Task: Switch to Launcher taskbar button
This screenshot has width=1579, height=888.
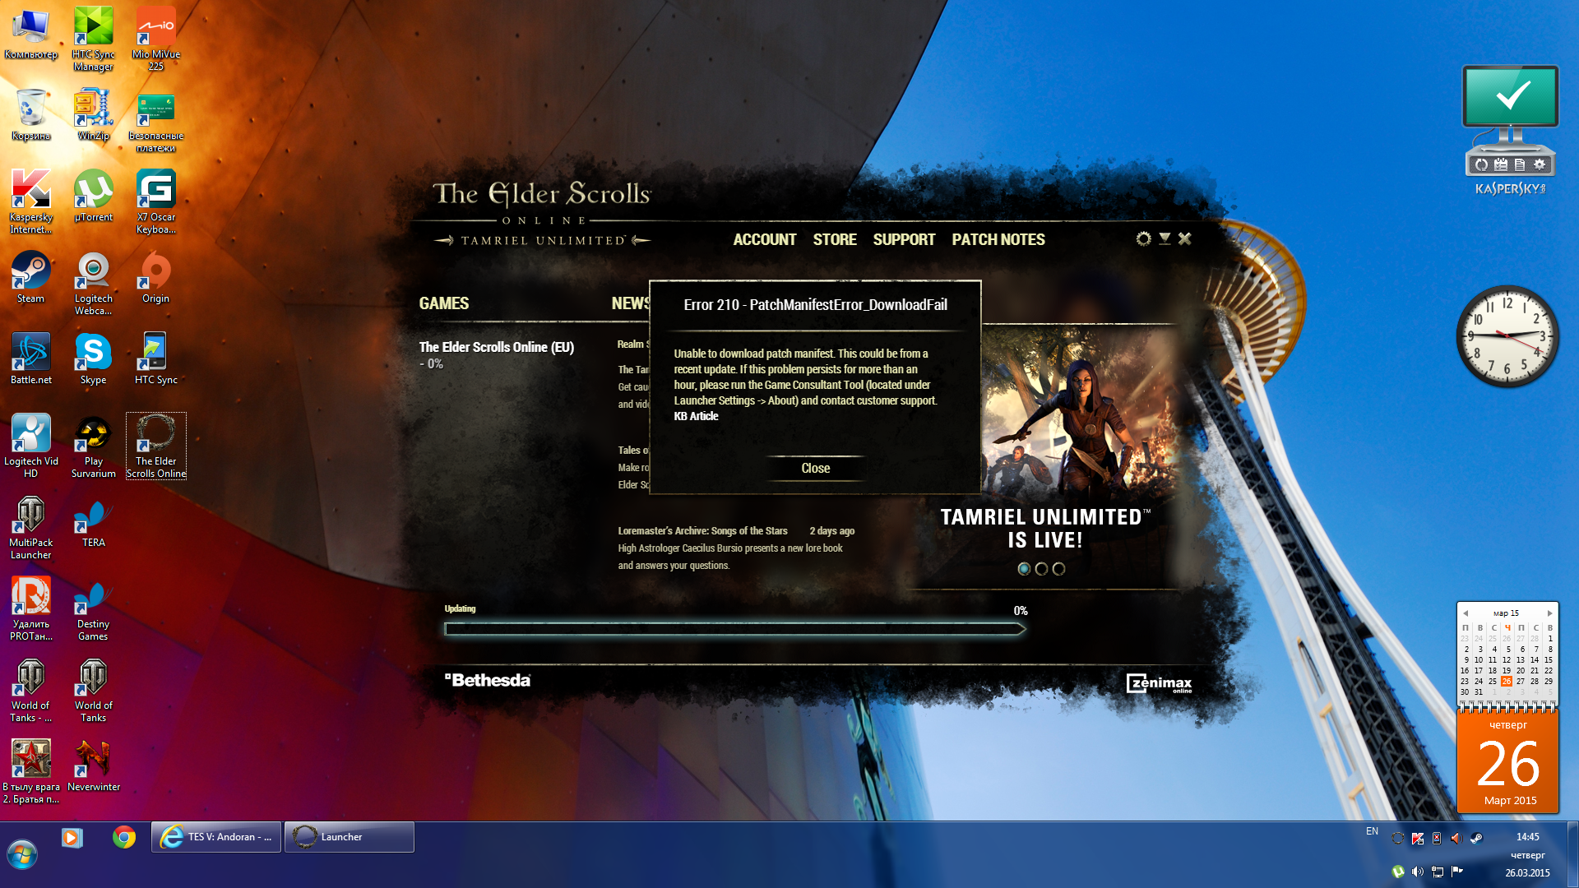Action: (350, 837)
